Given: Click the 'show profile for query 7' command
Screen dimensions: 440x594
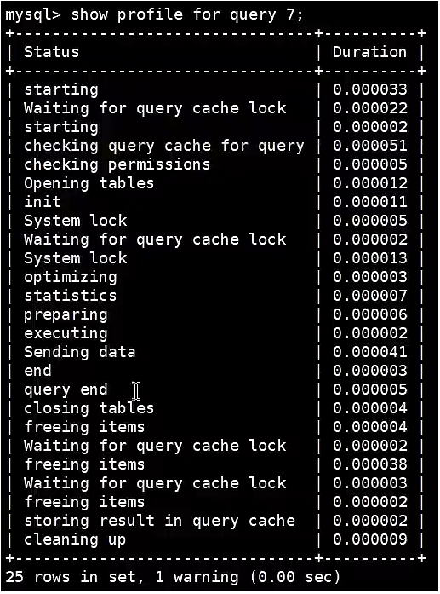Looking at the screenshot, I should pyautogui.click(x=187, y=15).
